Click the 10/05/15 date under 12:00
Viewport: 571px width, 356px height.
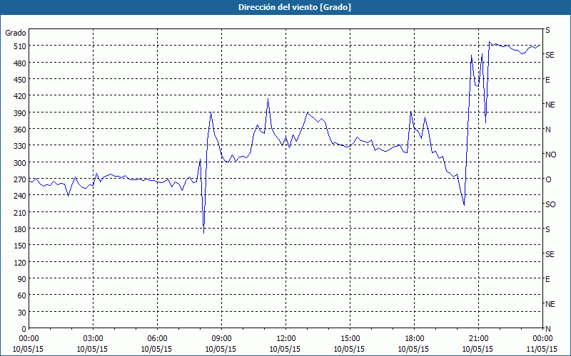pyautogui.click(x=285, y=350)
